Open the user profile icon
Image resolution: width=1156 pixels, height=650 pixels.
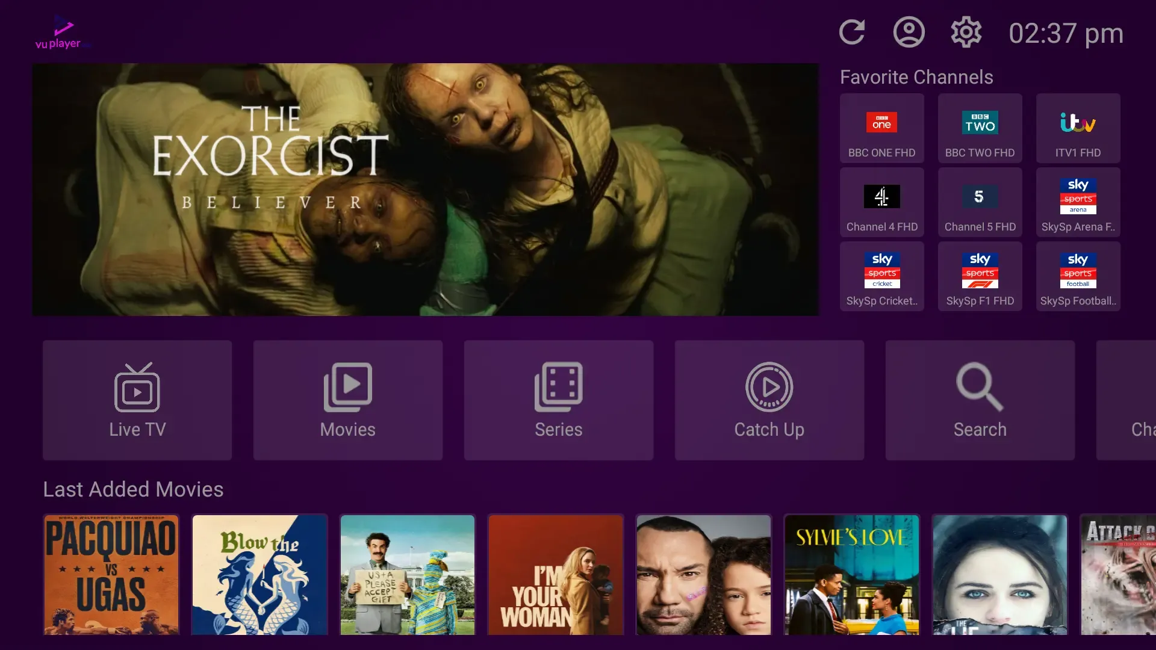pos(909,32)
